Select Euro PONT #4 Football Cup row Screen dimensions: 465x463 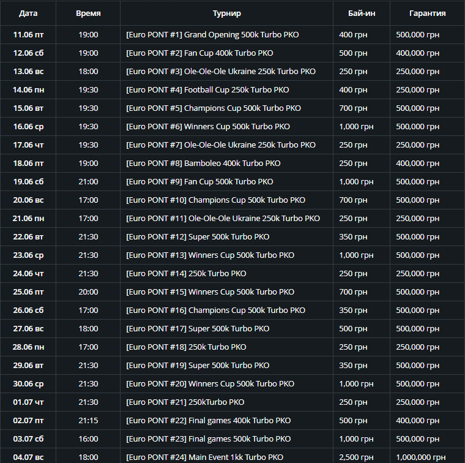(x=207, y=90)
